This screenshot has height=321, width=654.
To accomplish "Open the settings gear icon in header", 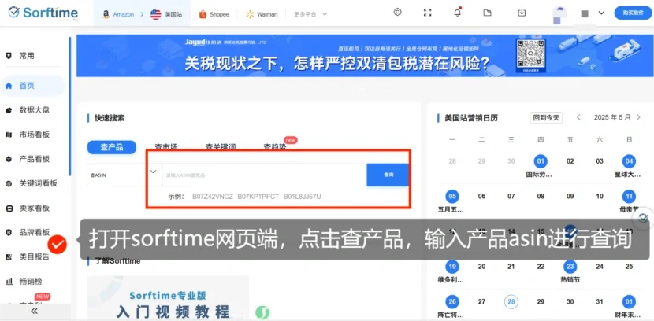I will (x=397, y=12).
